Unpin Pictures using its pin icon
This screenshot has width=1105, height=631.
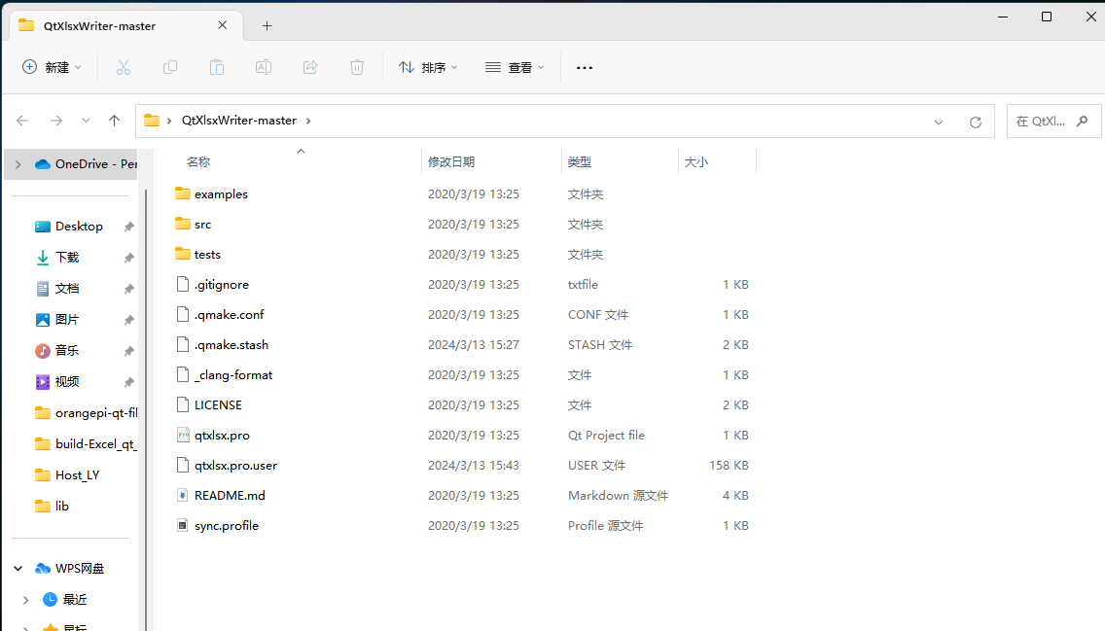click(x=129, y=320)
